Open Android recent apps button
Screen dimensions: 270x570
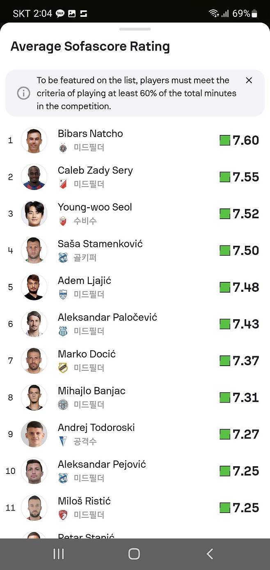point(59,554)
